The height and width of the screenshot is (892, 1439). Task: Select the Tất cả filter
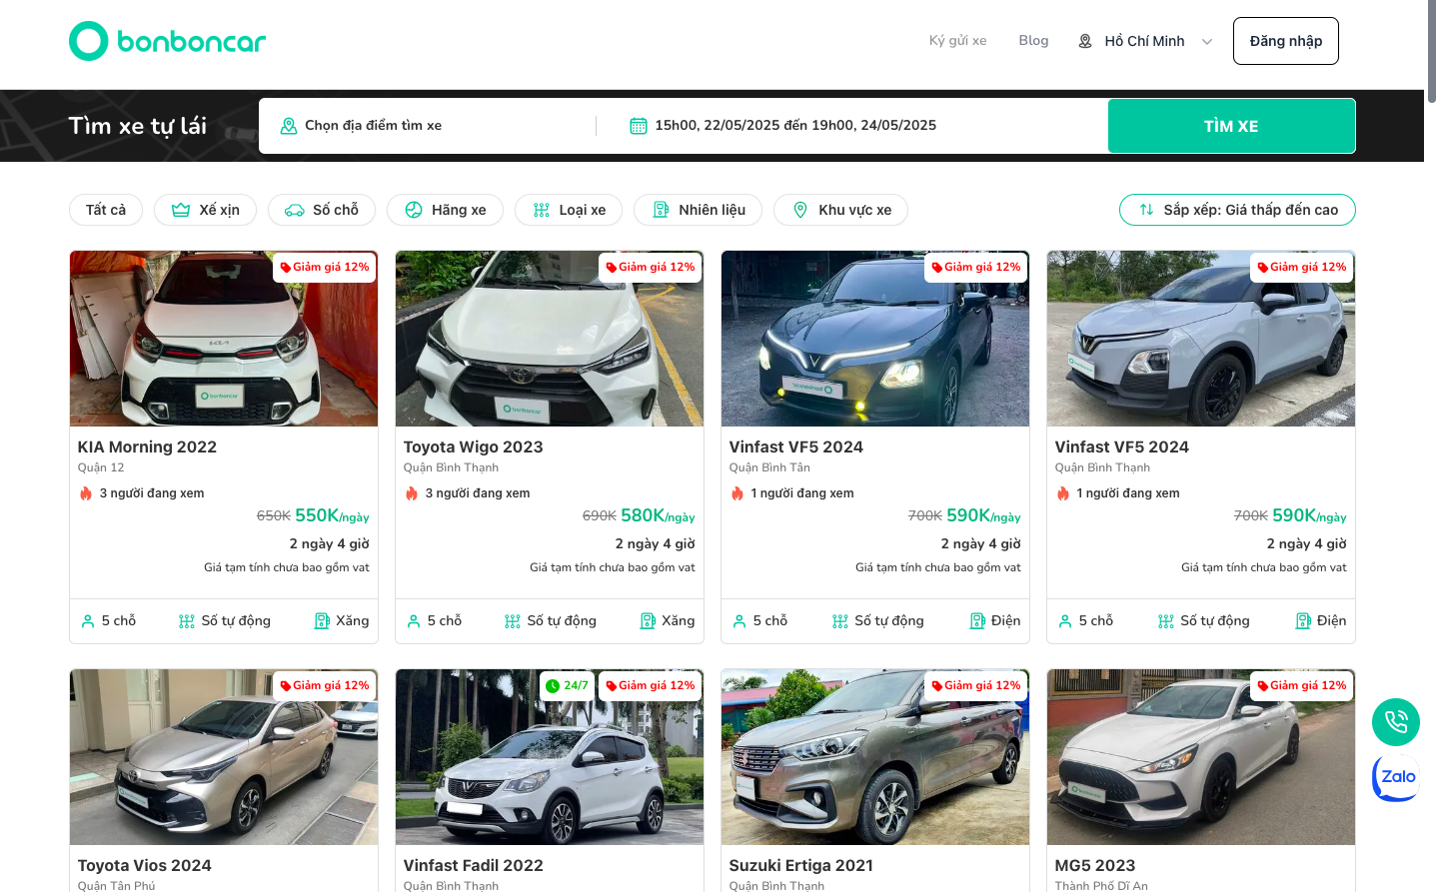pos(106,210)
